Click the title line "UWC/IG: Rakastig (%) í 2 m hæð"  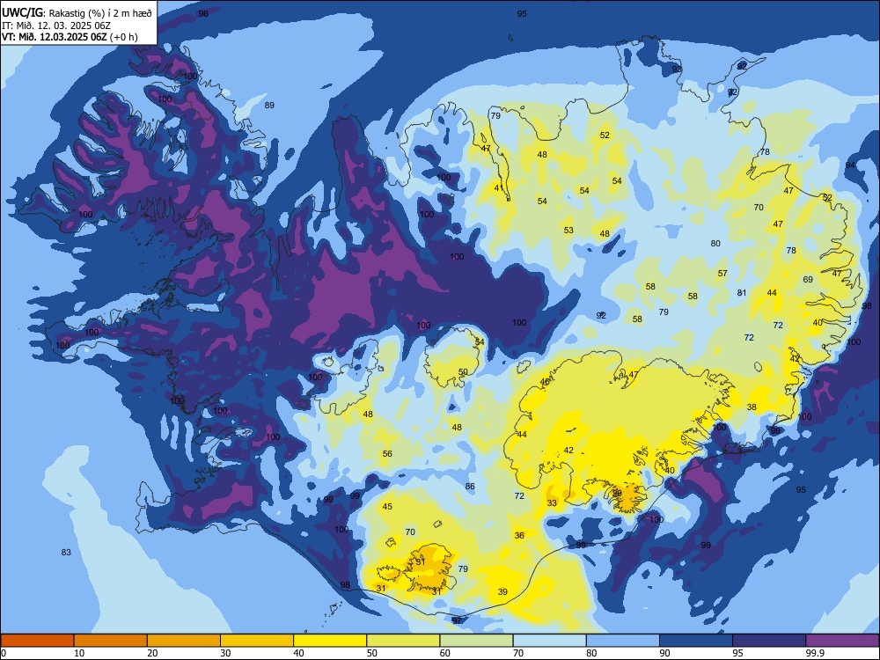77,12
